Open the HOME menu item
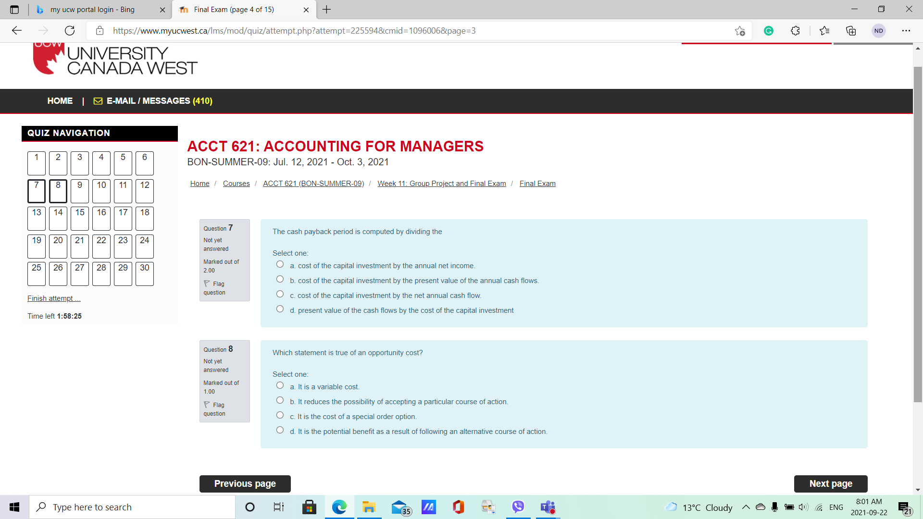 [60, 101]
